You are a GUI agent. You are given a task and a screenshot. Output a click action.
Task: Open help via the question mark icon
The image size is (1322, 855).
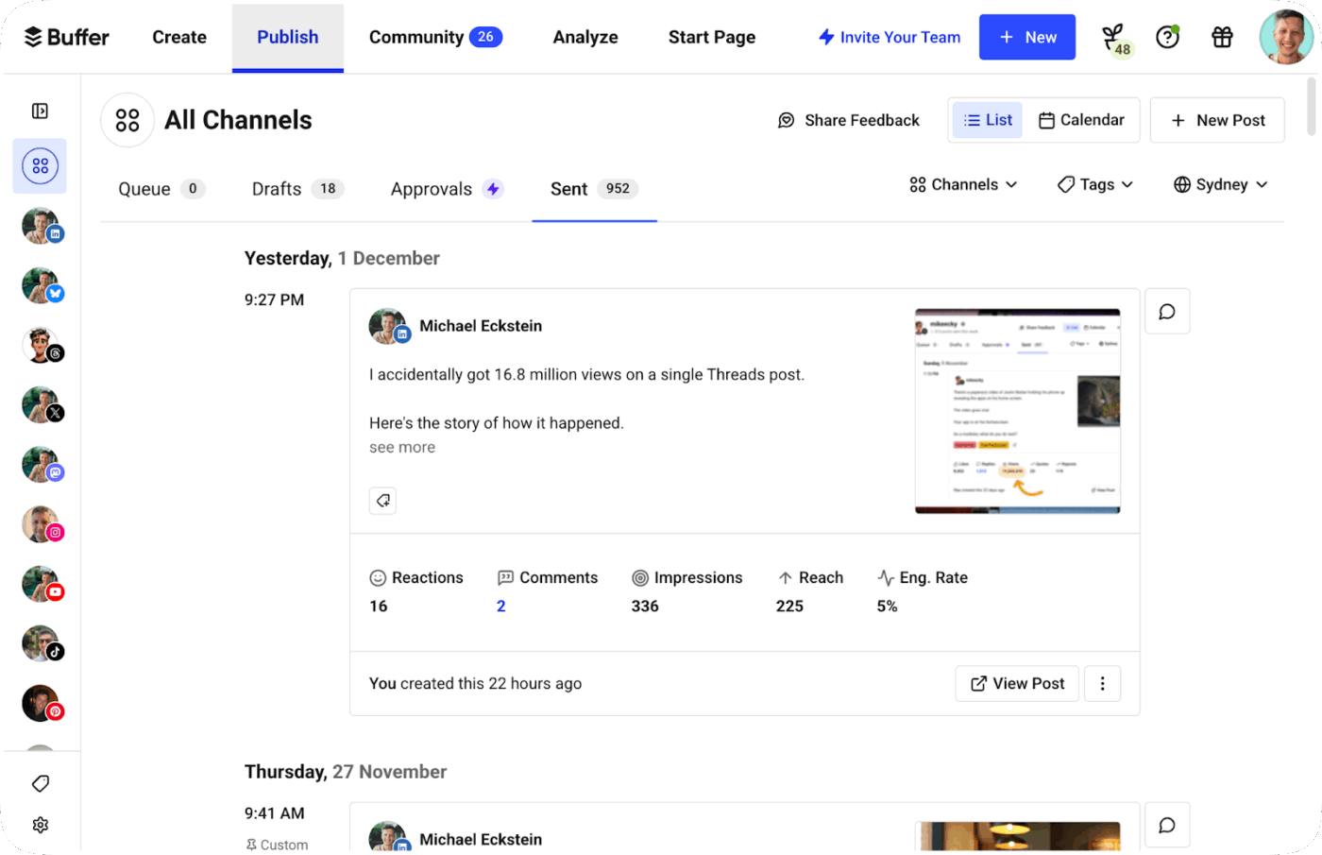pyautogui.click(x=1168, y=37)
